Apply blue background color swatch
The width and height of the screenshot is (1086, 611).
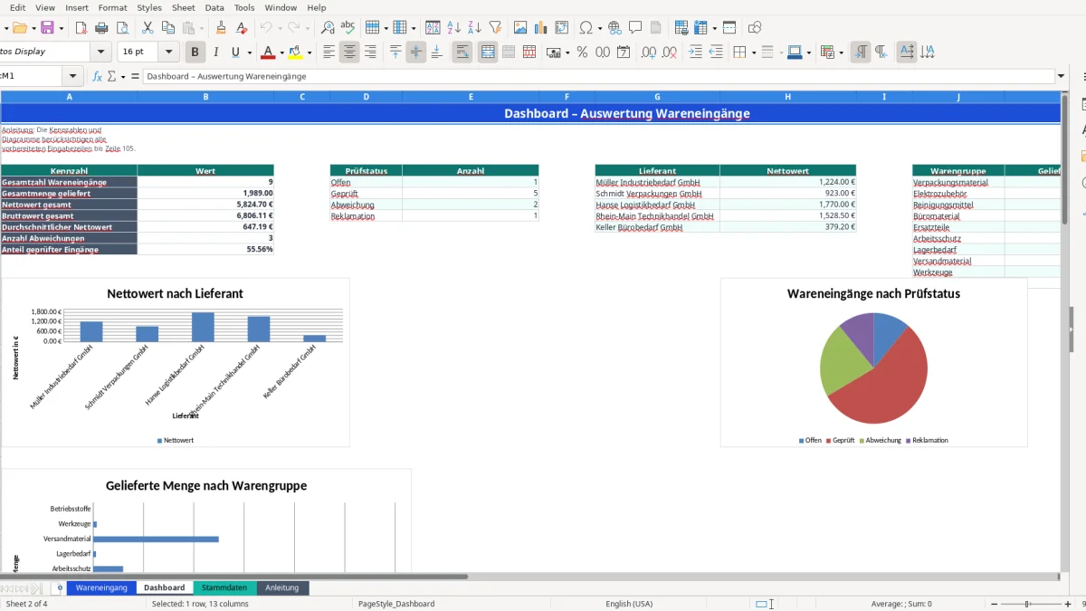coord(794,53)
